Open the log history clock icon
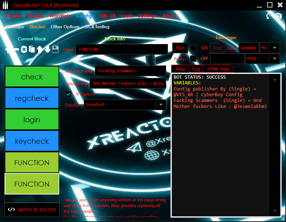This screenshot has width=286, height=222. tap(269, 16)
